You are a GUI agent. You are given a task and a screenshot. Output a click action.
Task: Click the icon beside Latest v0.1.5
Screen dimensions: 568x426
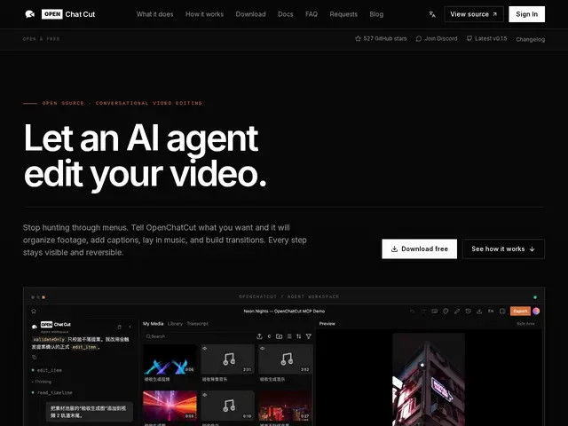[x=469, y=38]
